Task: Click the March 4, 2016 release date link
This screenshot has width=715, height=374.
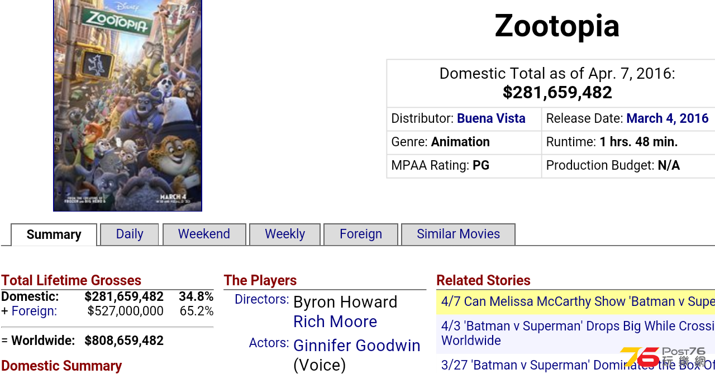Action: 668,119
